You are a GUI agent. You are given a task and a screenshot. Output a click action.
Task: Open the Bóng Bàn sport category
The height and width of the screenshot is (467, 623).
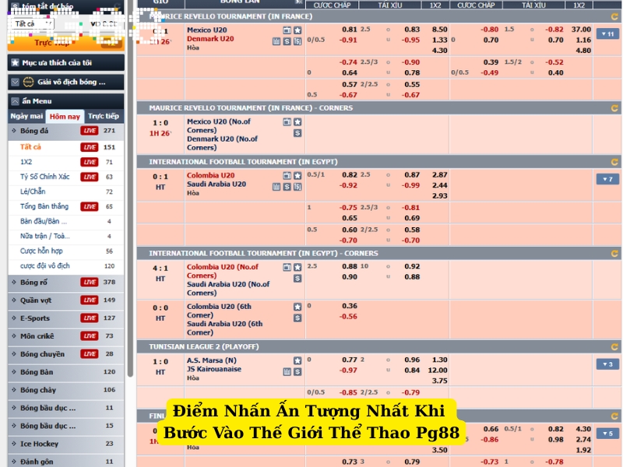[66, 372]
